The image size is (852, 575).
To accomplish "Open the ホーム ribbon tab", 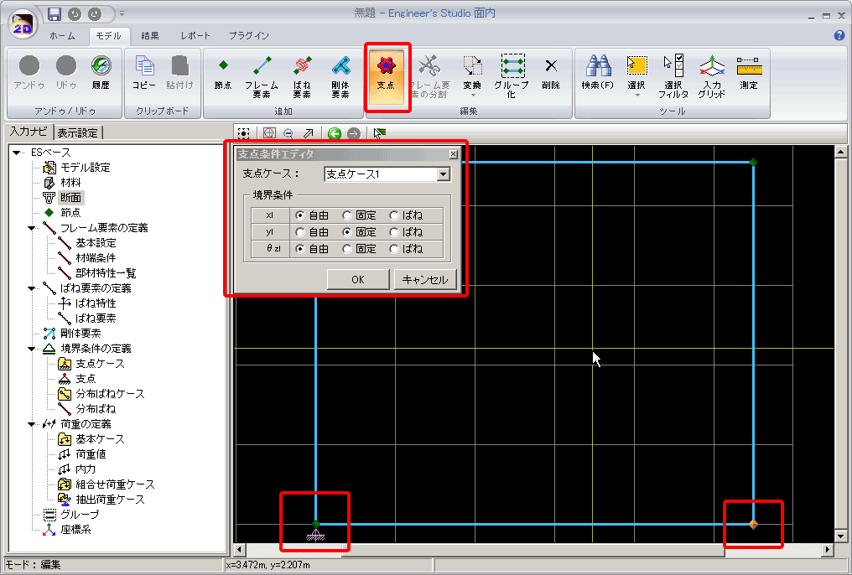I will pyautogui.click(x=62, y=36).
